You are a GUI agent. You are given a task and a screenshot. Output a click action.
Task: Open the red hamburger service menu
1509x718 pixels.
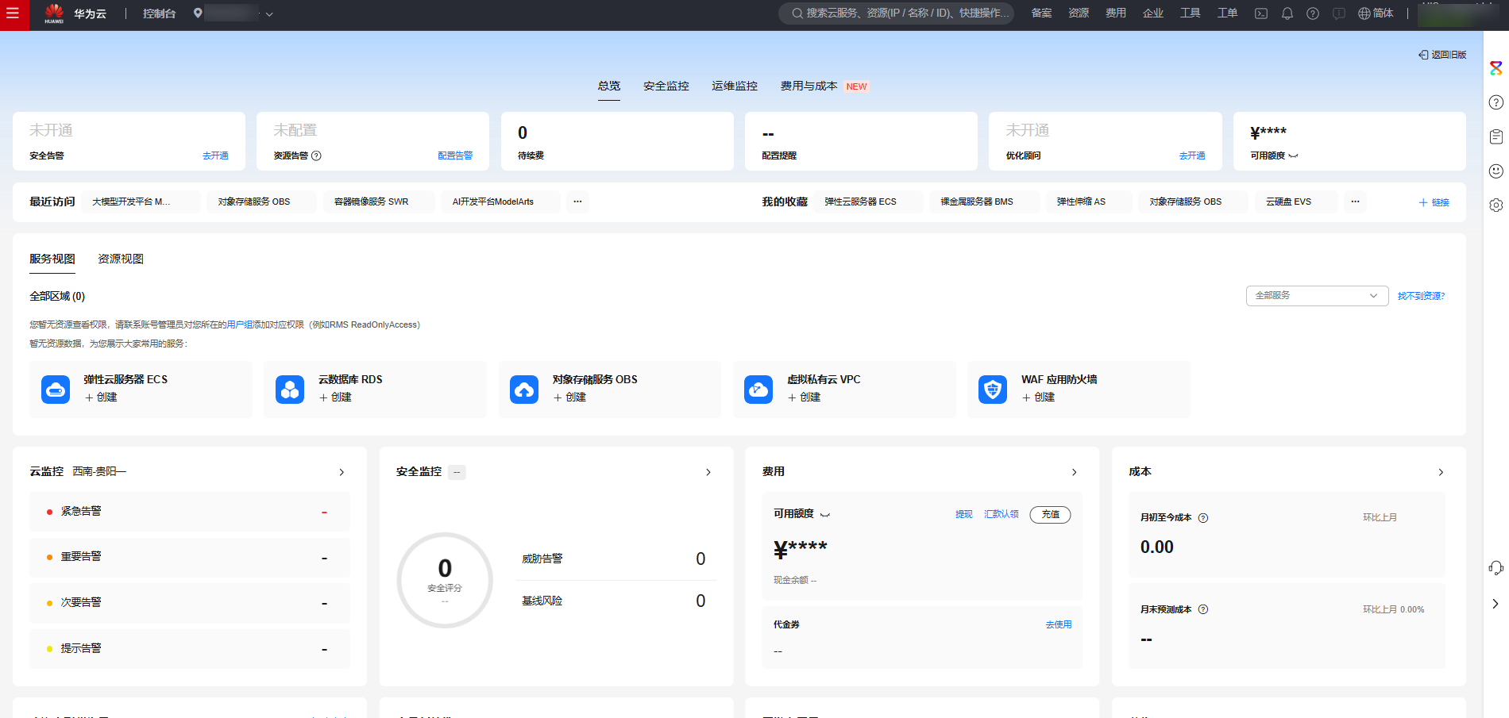[x=14, y=14]
